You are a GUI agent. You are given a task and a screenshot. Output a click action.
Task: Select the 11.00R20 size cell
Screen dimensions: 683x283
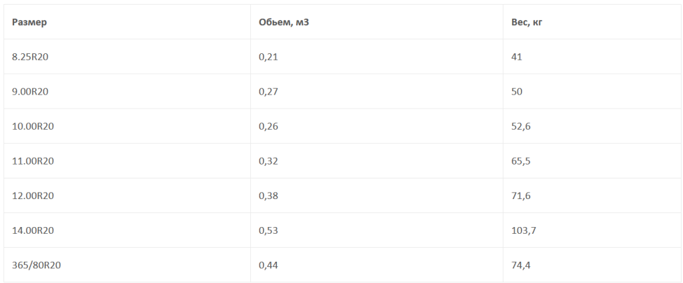33,160
